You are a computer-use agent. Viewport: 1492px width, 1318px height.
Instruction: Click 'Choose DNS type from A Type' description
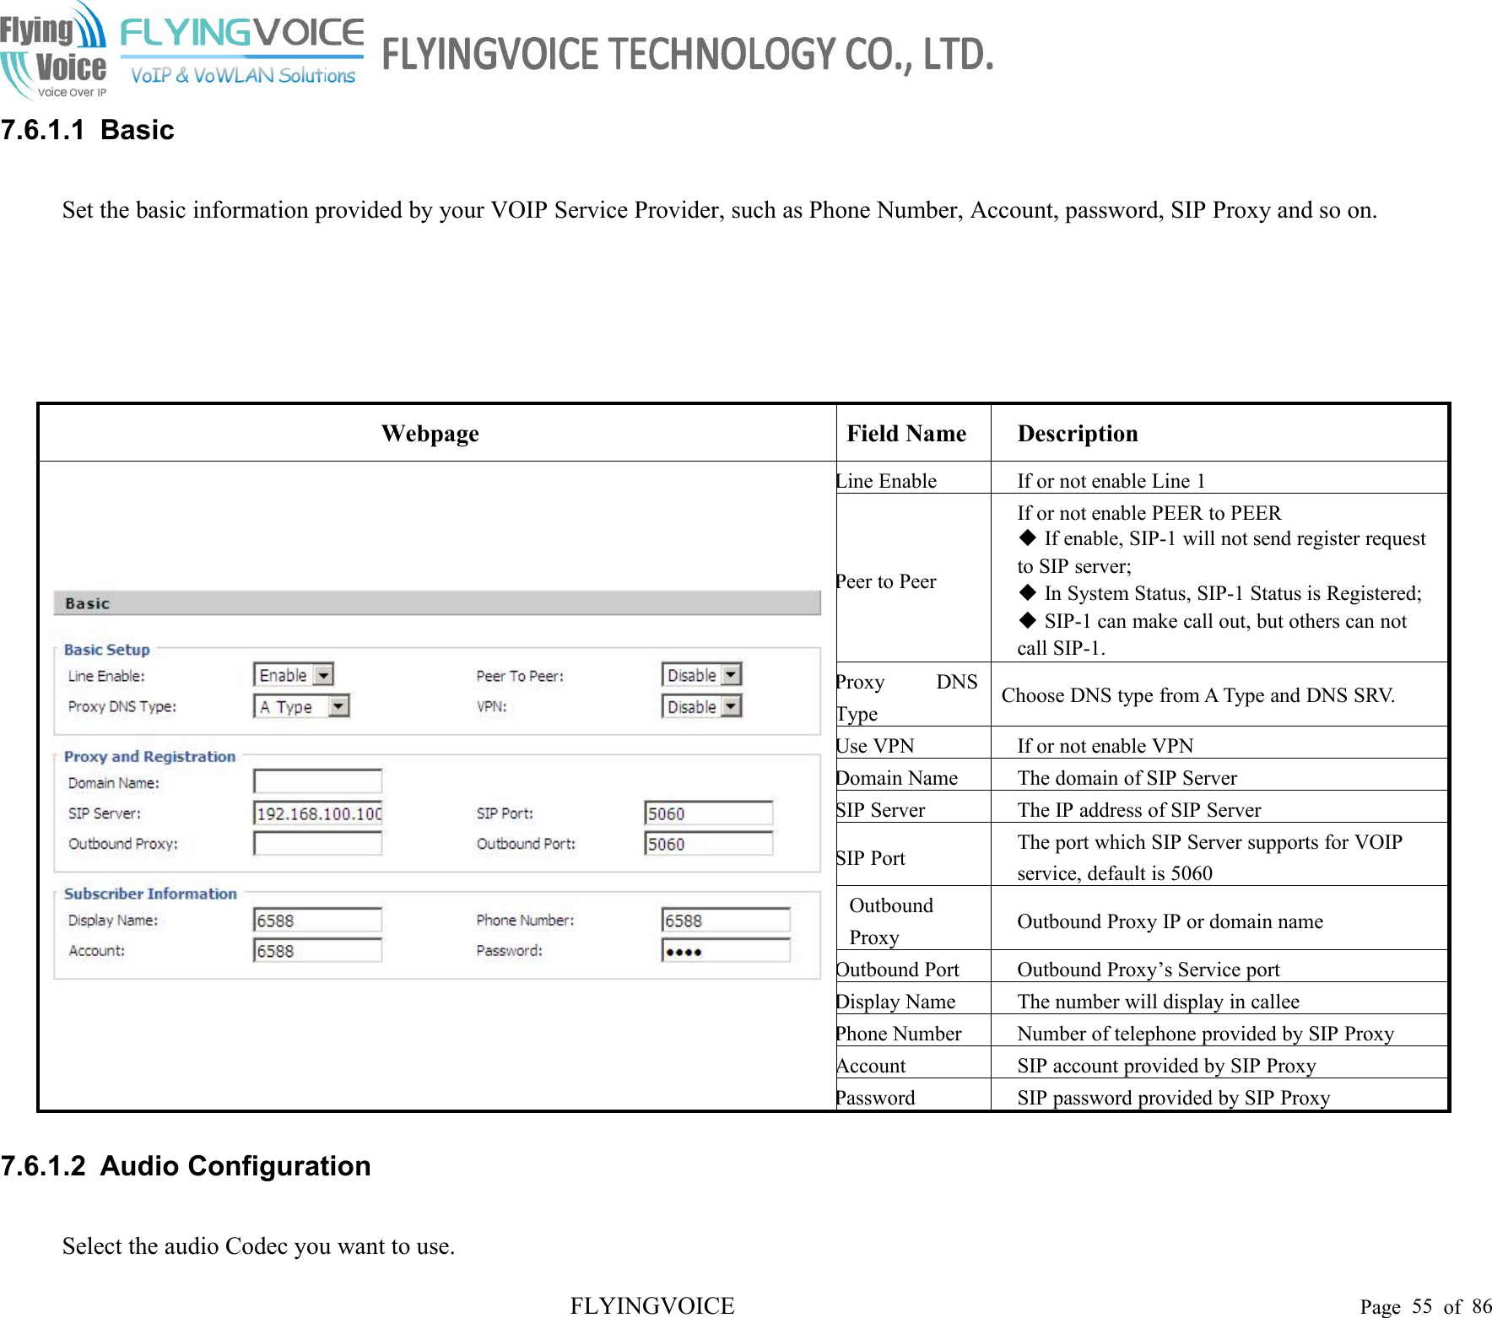click(1198, 695)
